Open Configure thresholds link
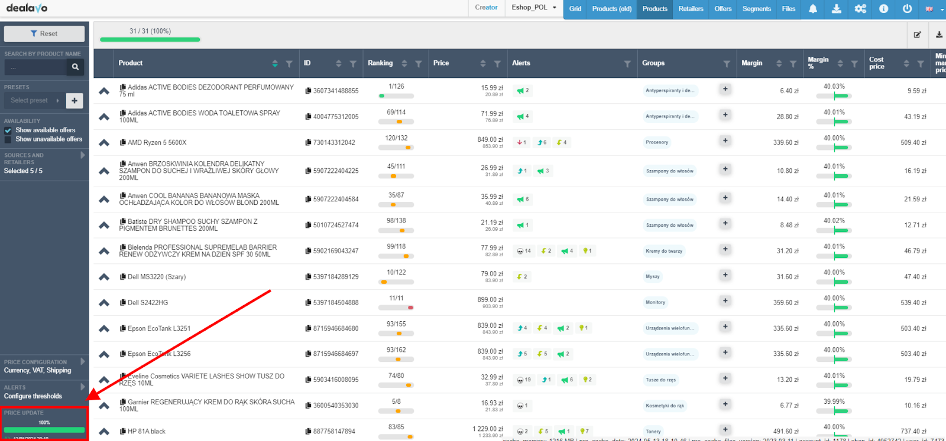Image resolution: width=946 pixels, height=441 pixels. tap(33, 396)
